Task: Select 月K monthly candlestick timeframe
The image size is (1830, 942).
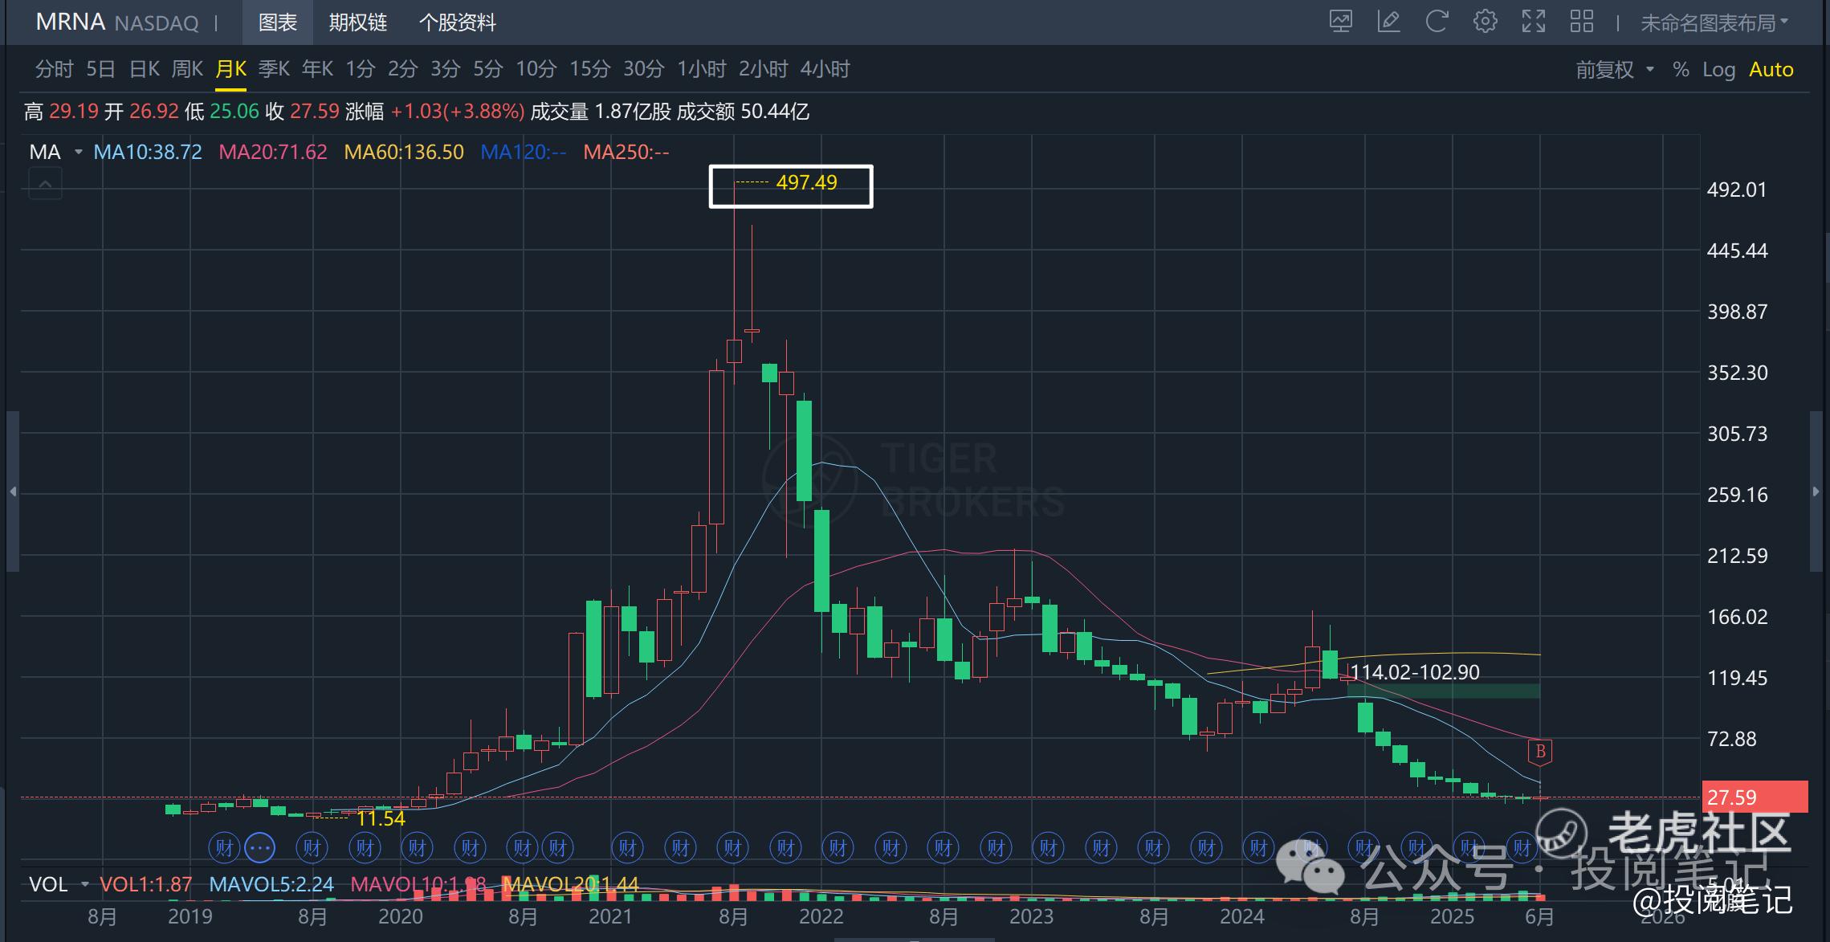Action: tap(230, 69)
